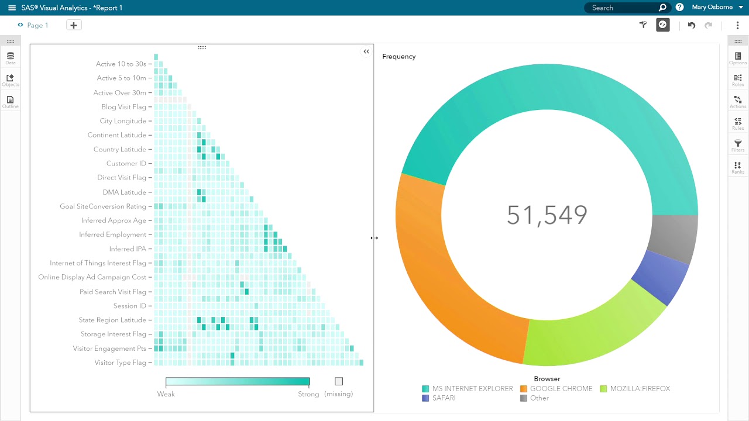
Task: Click the SAFARI legend swatch
Action: point(425,398)
